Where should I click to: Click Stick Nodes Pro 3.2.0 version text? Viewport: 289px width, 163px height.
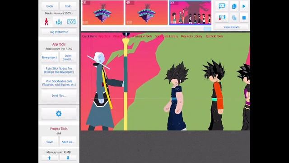(59, 49)
